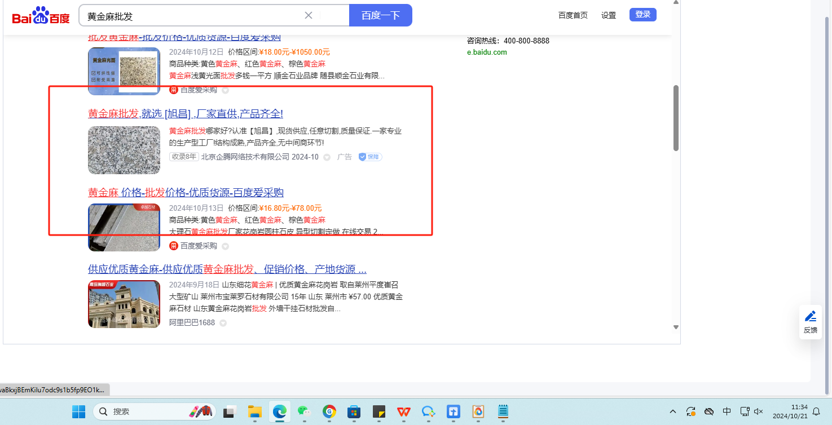Image resolution: width=832 pixels, height=425 pixels.
Task: Click the page vertical scrollbar thumb
Action: click(x=676, y=118)
